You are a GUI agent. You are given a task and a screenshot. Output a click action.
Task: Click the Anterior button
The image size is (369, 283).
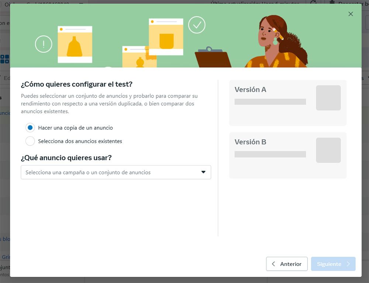click(287, 264)
